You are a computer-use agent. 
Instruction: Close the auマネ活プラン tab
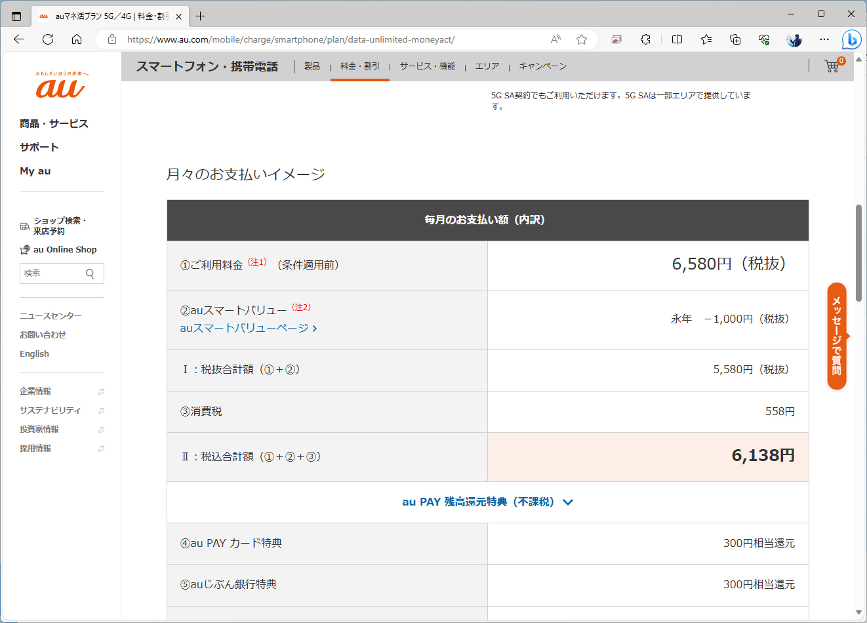[178, 16]
